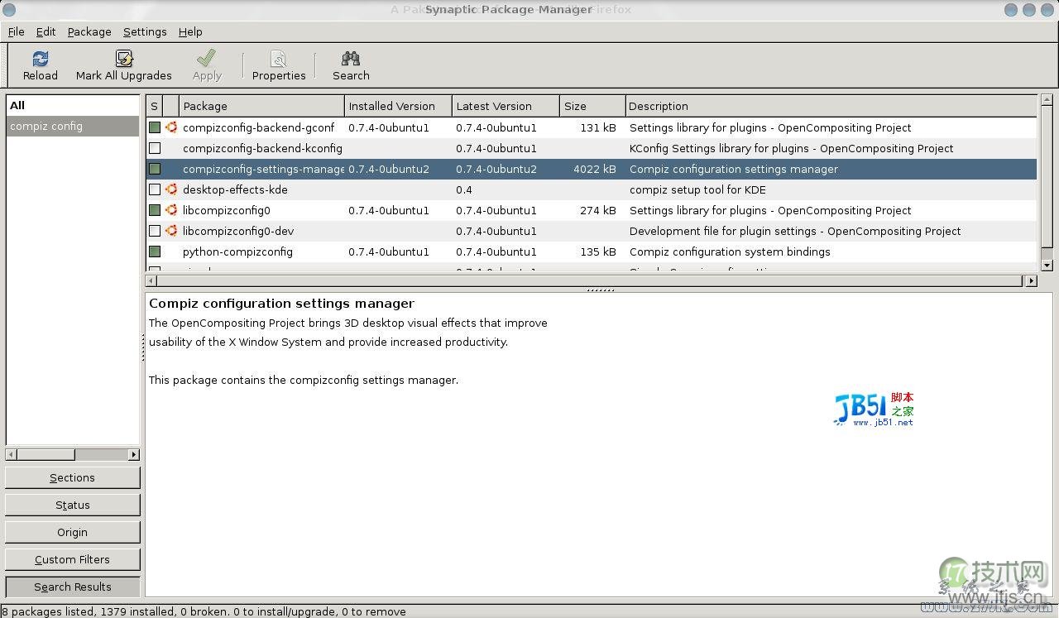Click the Search binoculars icon
Image resolution: width=1059 pixels, height=618 pixels.
click(x=350, y=60)
